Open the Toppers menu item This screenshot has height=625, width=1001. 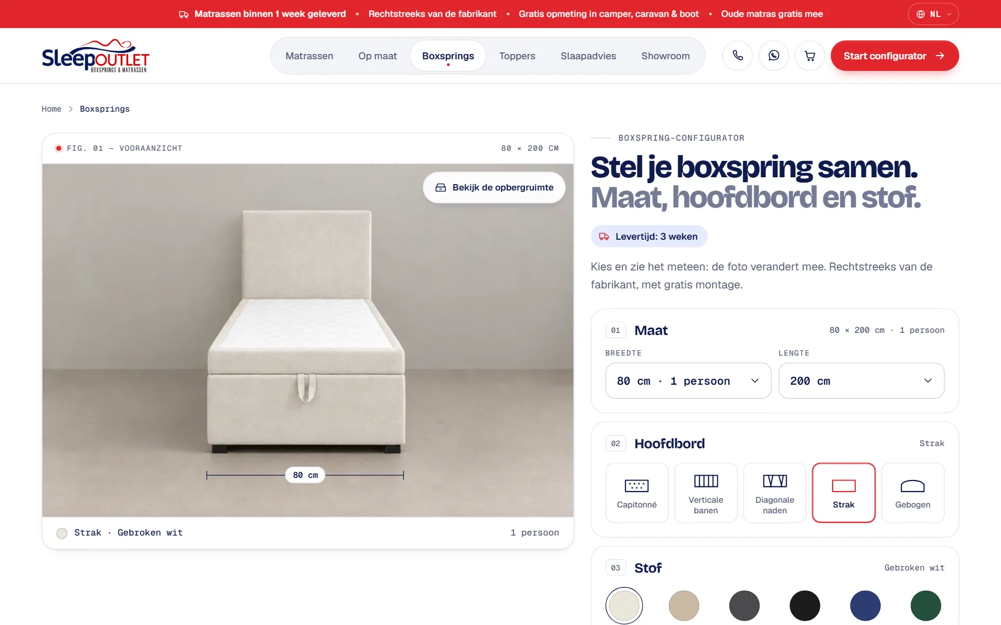pos(517,56)
